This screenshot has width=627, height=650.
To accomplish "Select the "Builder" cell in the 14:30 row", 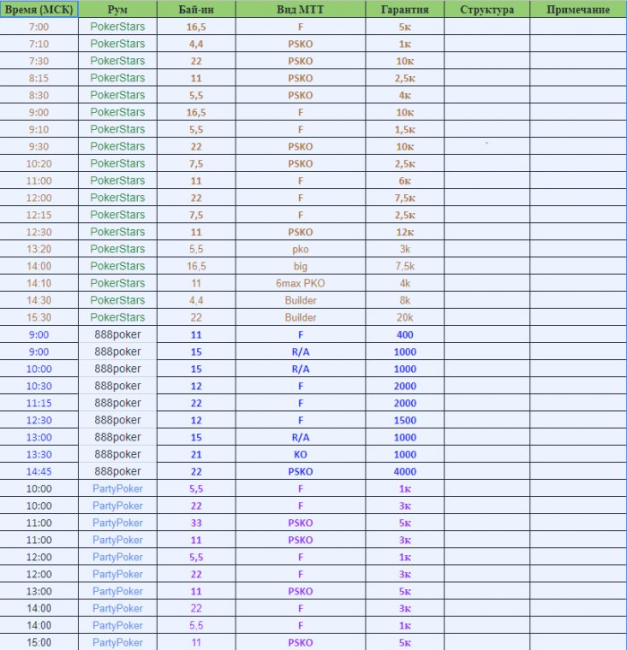I will pos(301,300).
